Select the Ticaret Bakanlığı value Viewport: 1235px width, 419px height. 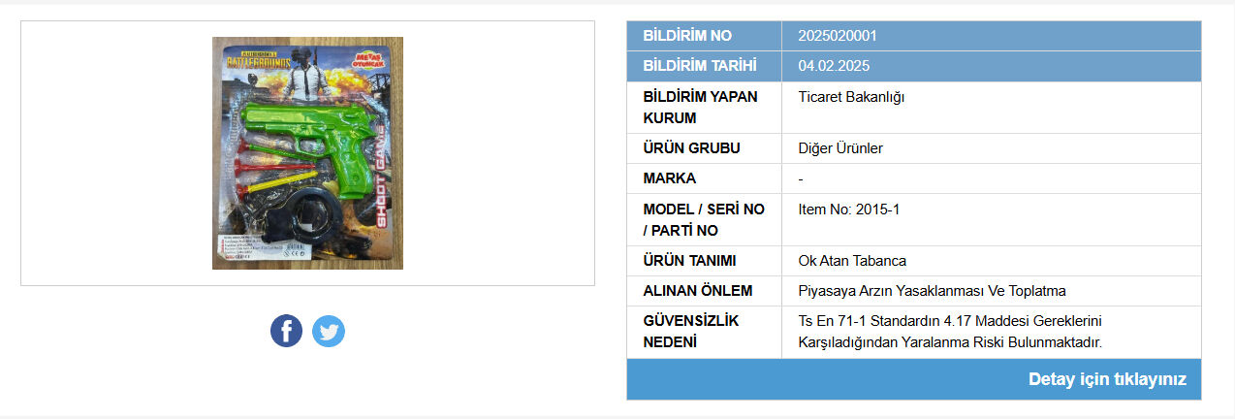coord(851,97)
